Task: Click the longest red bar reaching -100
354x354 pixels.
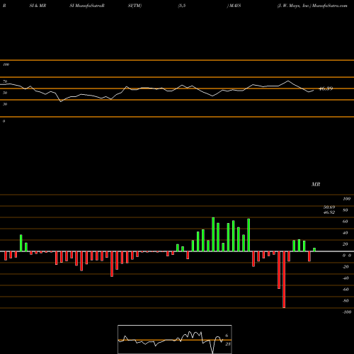Action: pyautogui.click(x=284, y=280)
